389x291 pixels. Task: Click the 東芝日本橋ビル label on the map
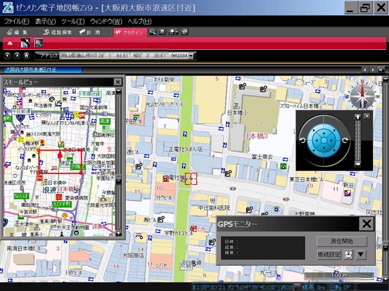coord(307,179)
